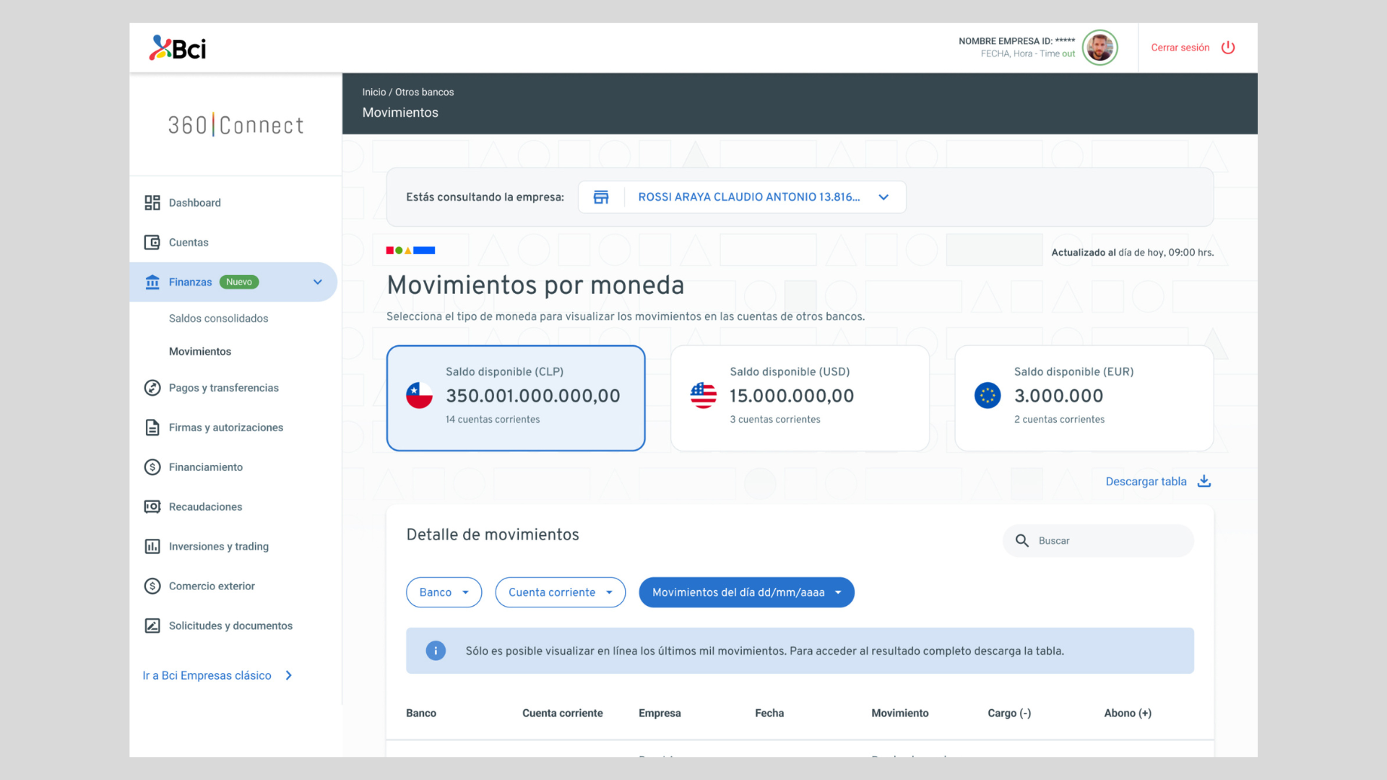Expand the Cuenta corriente filter
1387x780 pixels.
(x=560, y=592)
